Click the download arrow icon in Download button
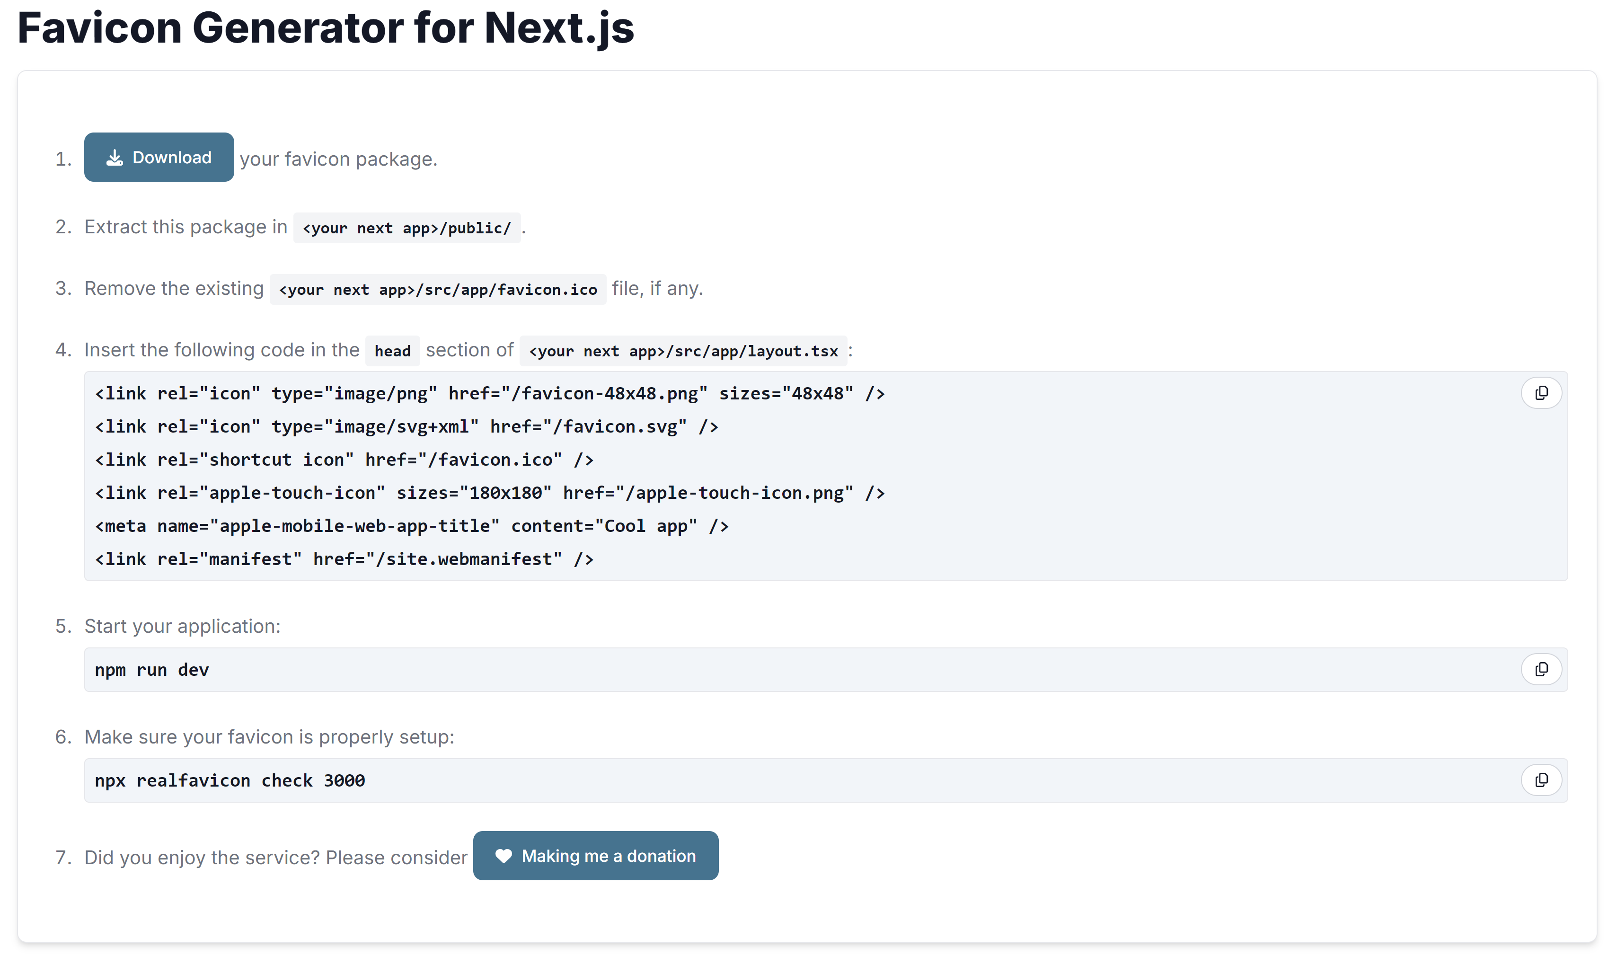Screen dimensions: 1617x956 [115, 158]
